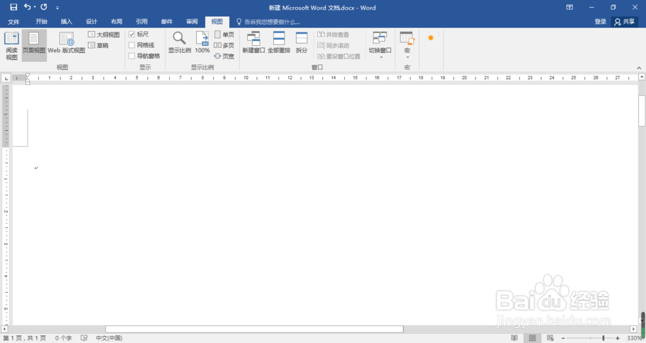Click the zoom in plus button
Image resolution: width=646 pixels, height=343 pixels.
pyautogui.click(x=617, y=338)
